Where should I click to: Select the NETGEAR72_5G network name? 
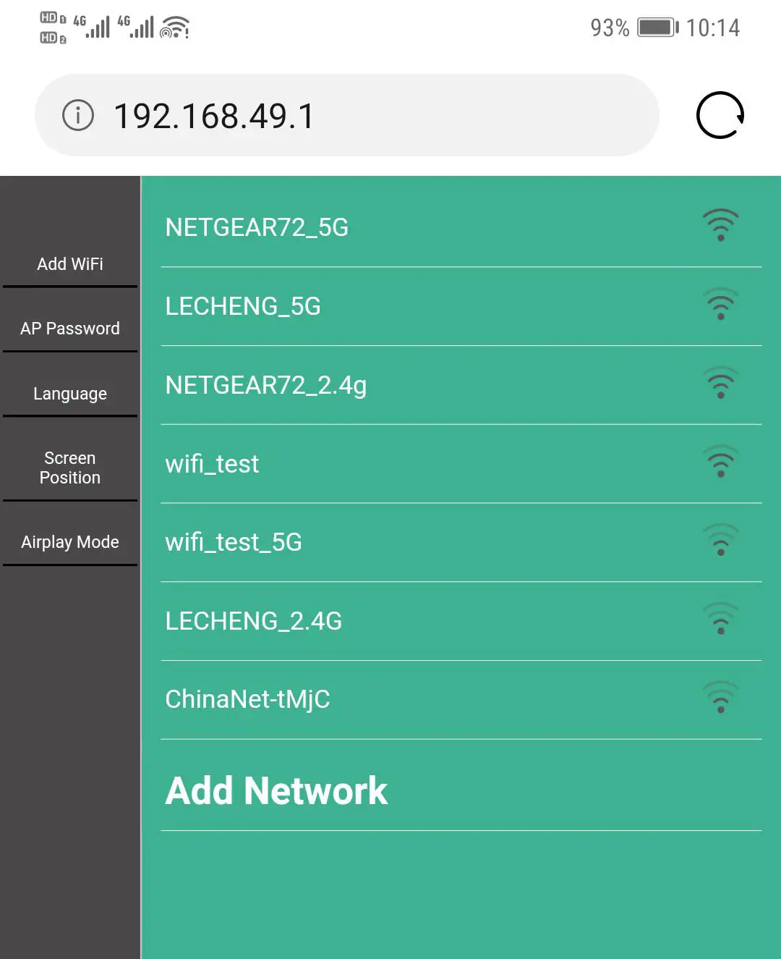coord(257,227)
